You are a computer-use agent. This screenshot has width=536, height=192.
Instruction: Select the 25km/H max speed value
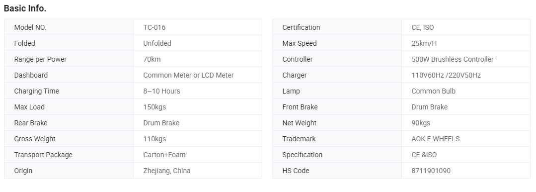coord(424,43)
